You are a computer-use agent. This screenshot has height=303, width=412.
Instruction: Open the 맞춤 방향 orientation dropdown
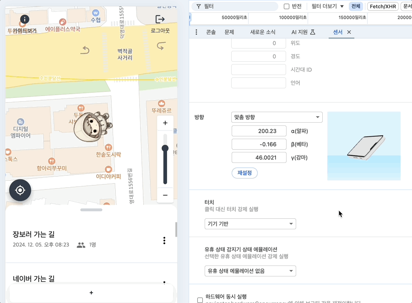[x=277, y=117]
